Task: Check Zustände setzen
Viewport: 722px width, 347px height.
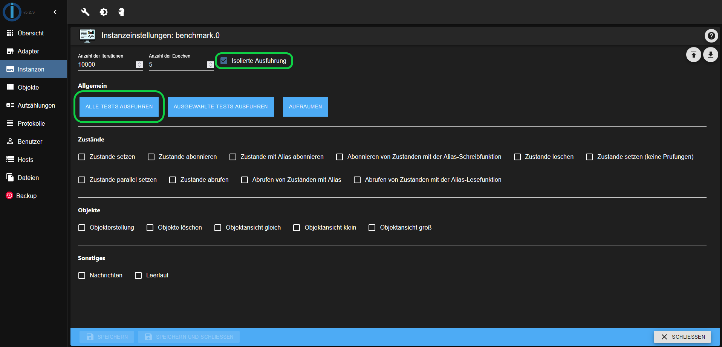Action: (x=82, y=157)
